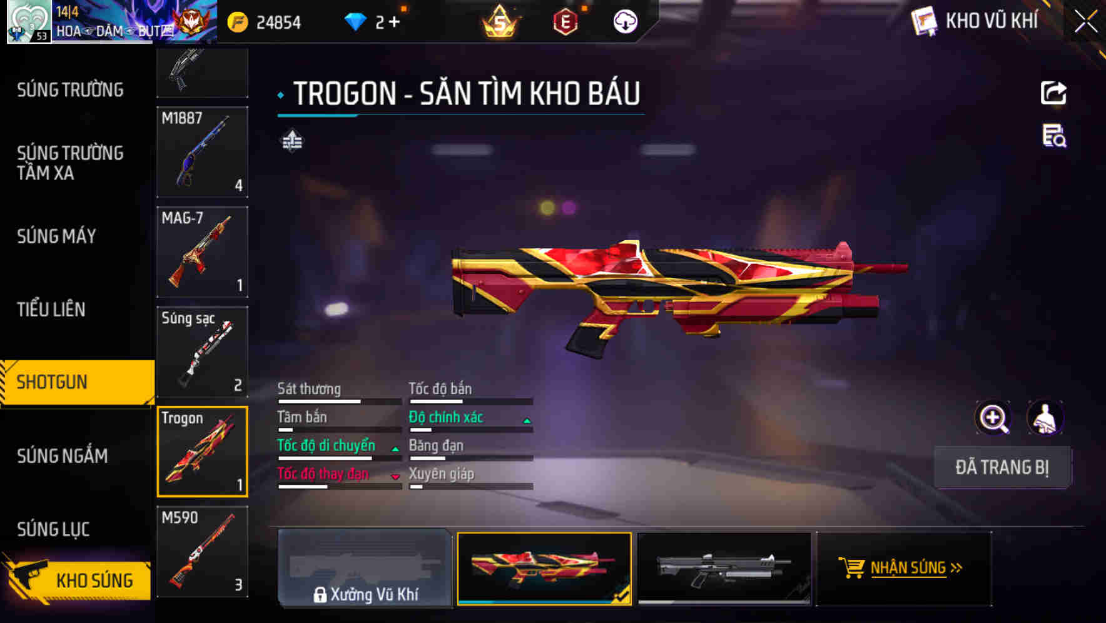Follow the NHẬN SÚNG link
1106x623 pixels.
916,568
